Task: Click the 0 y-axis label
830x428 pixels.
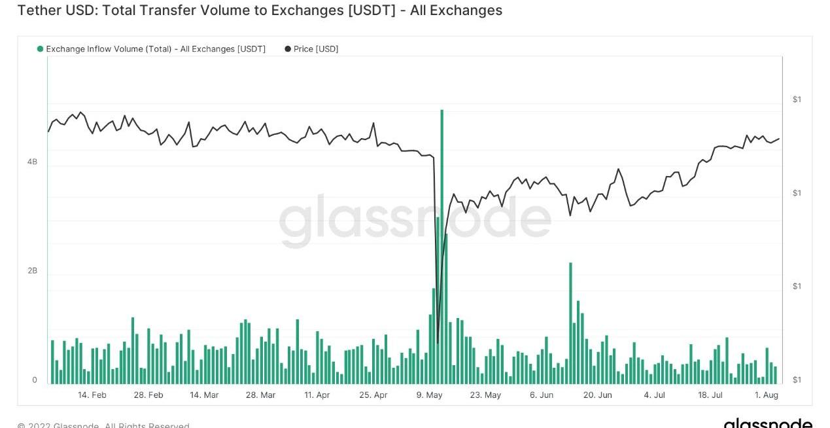Action: [x=35, y=380]
